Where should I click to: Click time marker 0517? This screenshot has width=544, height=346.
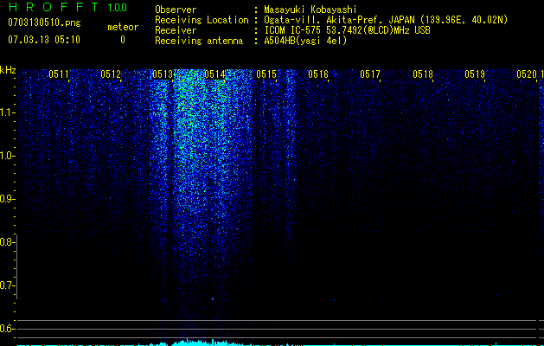[370, 74]
